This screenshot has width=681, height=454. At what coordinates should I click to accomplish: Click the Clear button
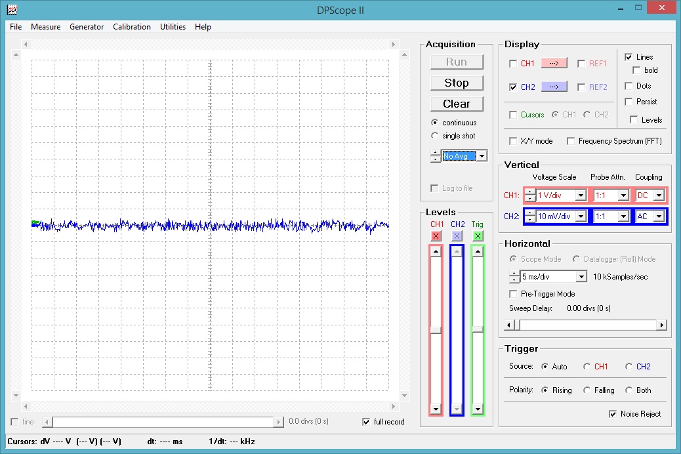tap(457, 104)
